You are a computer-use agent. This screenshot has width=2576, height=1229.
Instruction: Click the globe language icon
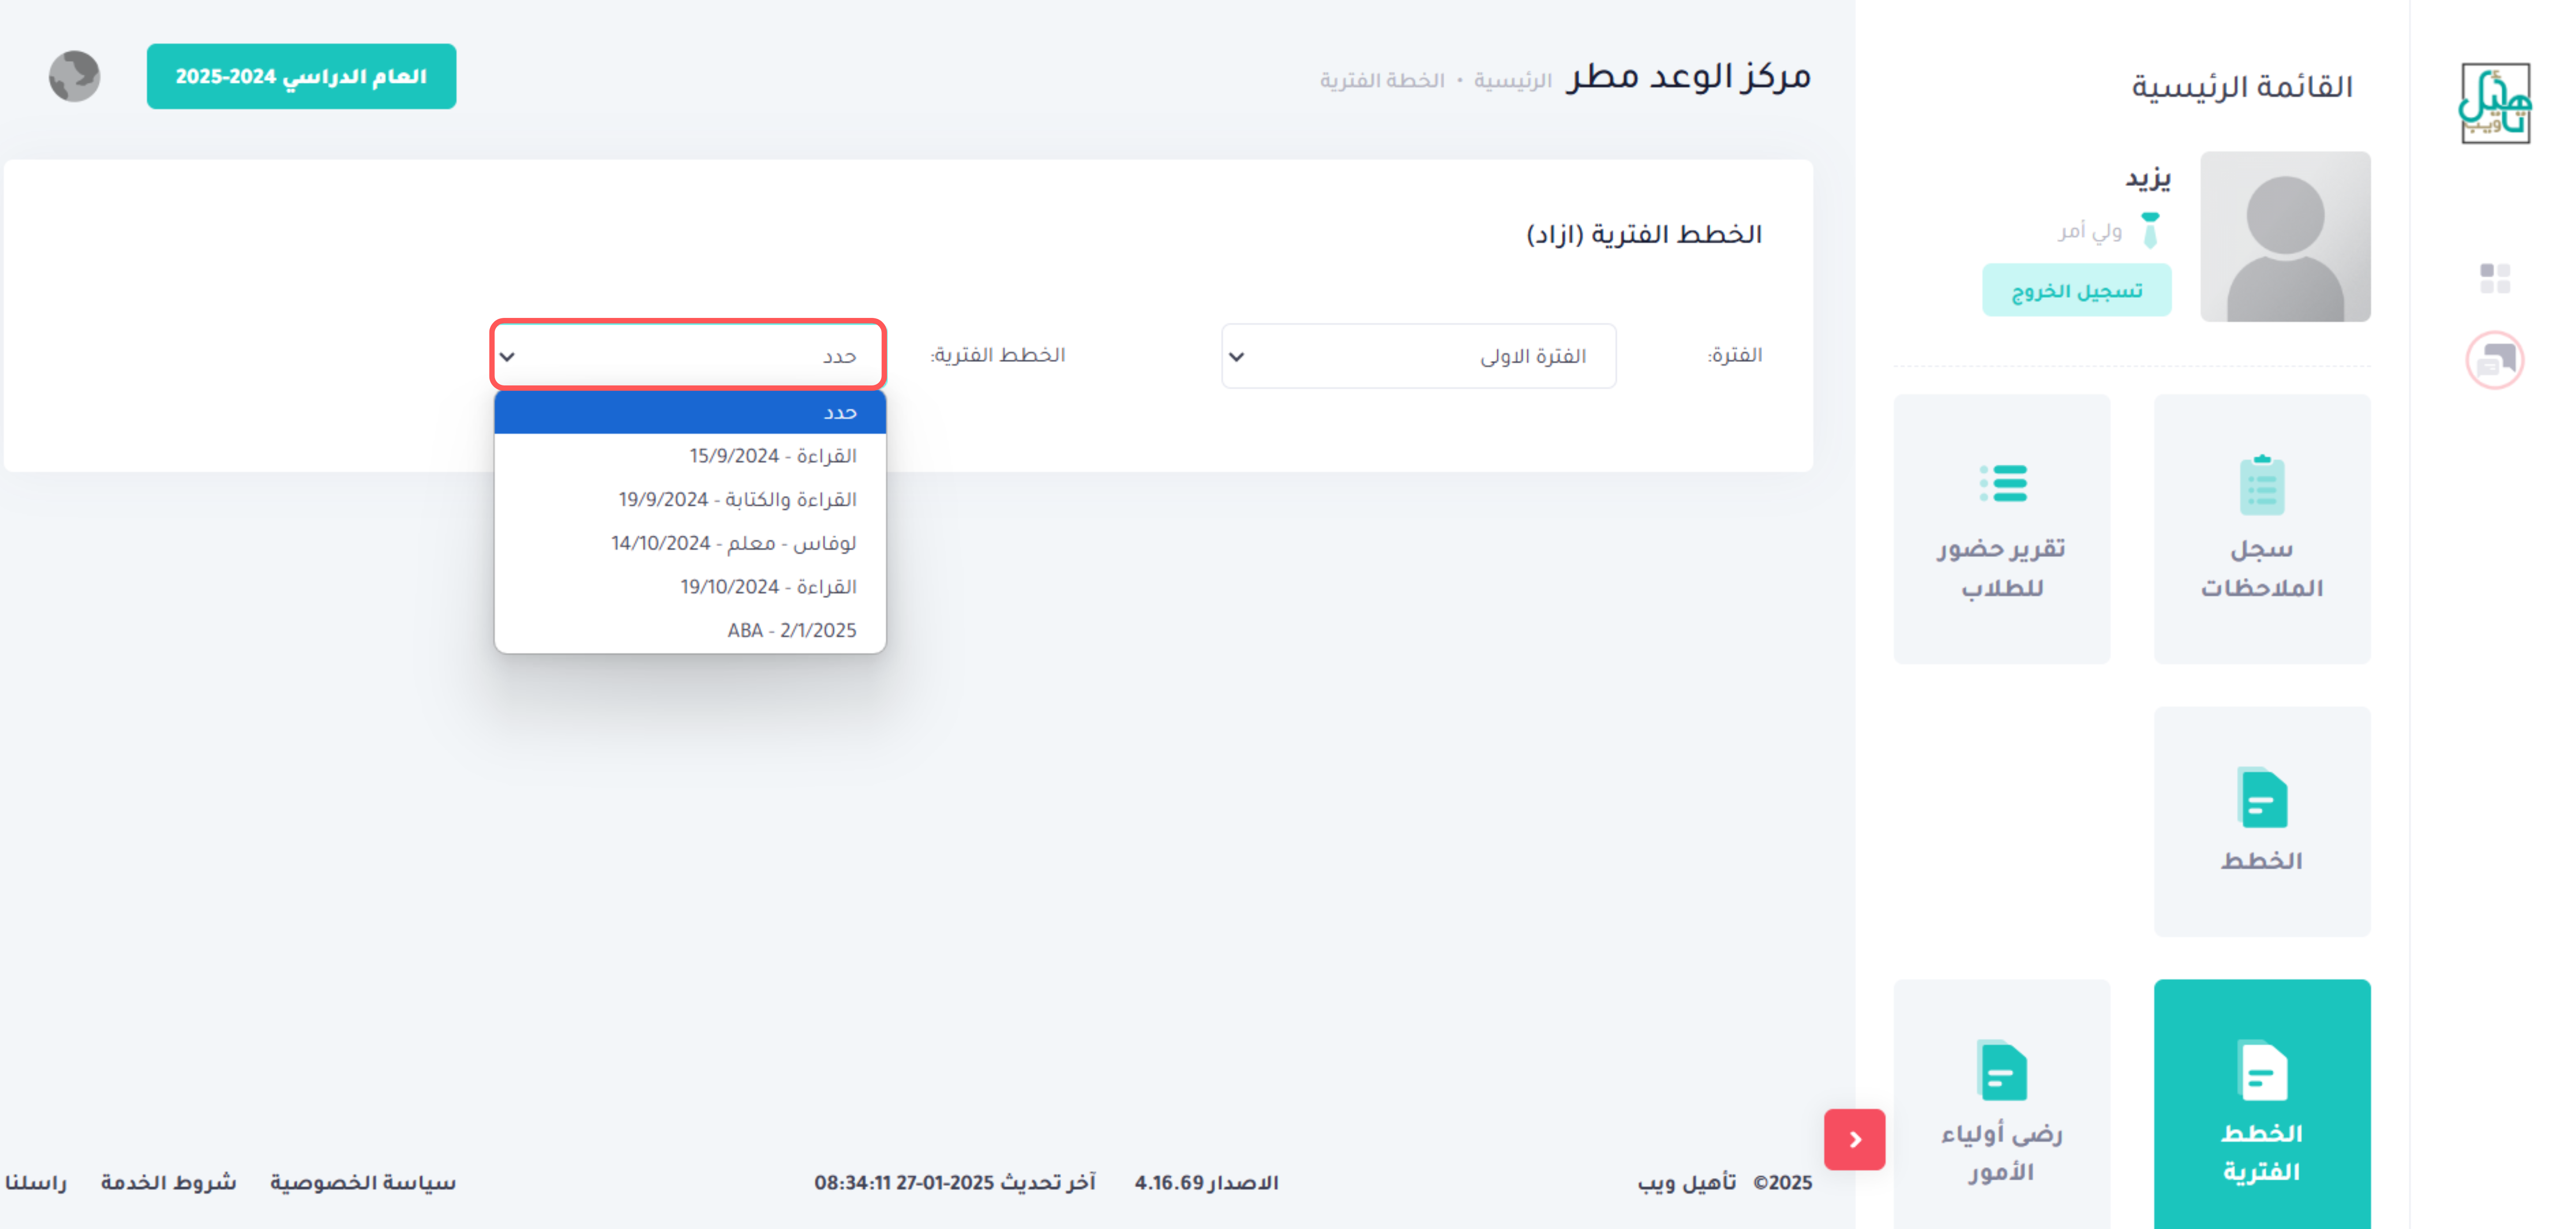[74, 76]
